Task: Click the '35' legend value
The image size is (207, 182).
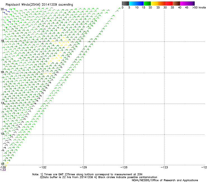Action: [x=172, y=8]
